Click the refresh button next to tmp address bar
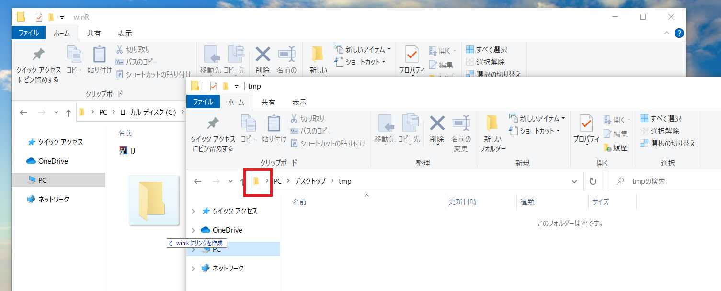The height and width of the screenshot is (291, 721). point(593,181)
